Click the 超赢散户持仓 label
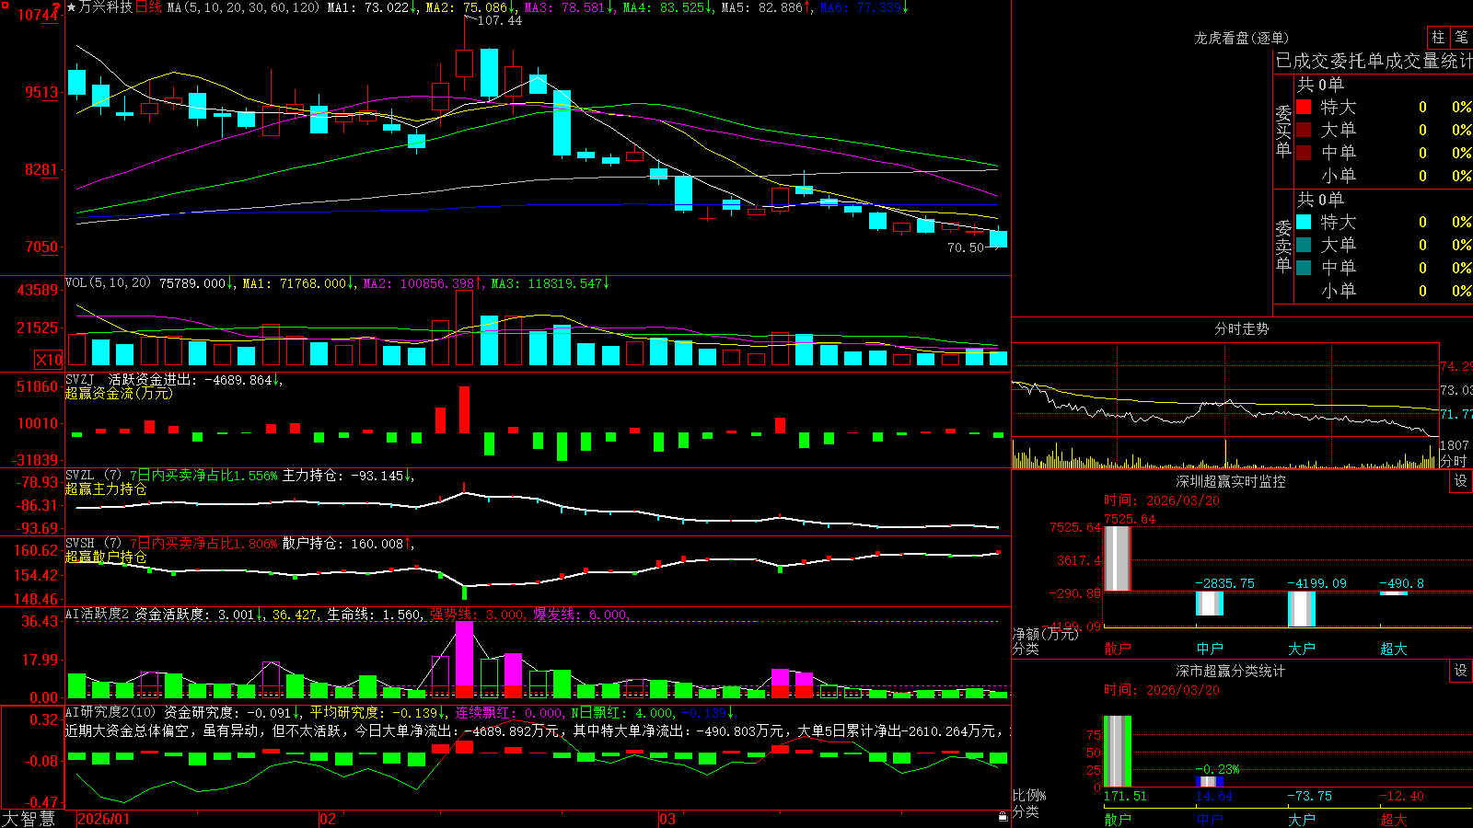Screen dimensions: 1473x828 pyautogui.click(x=106, y=557)
